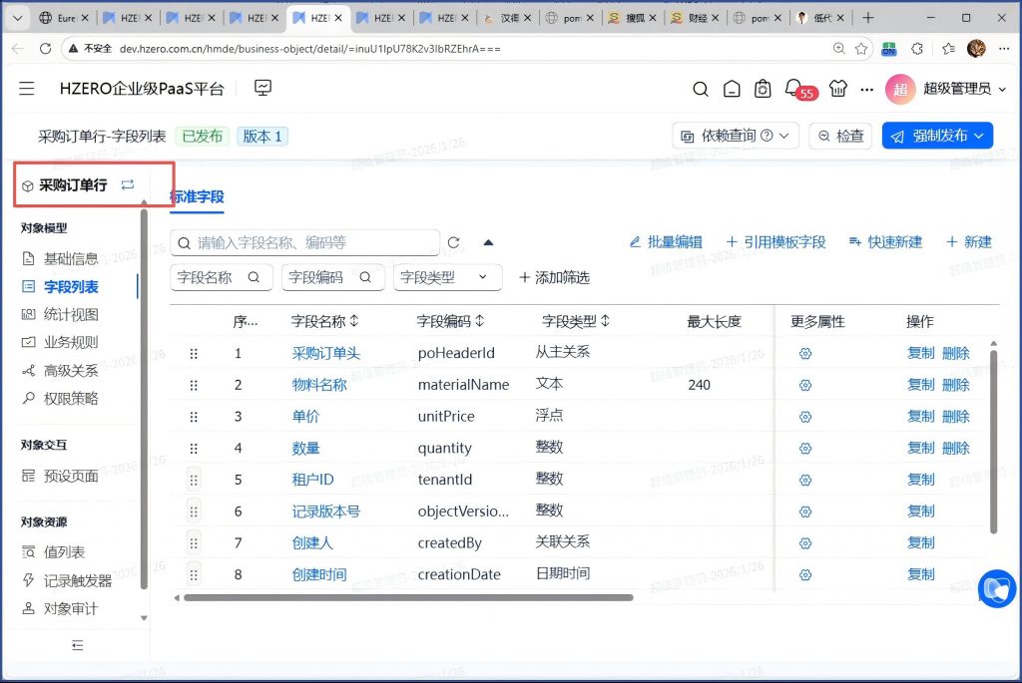This screenshot has width=1022, height=683.
Task: Switch to the 标准字段 tab
Action: [197, 197]
